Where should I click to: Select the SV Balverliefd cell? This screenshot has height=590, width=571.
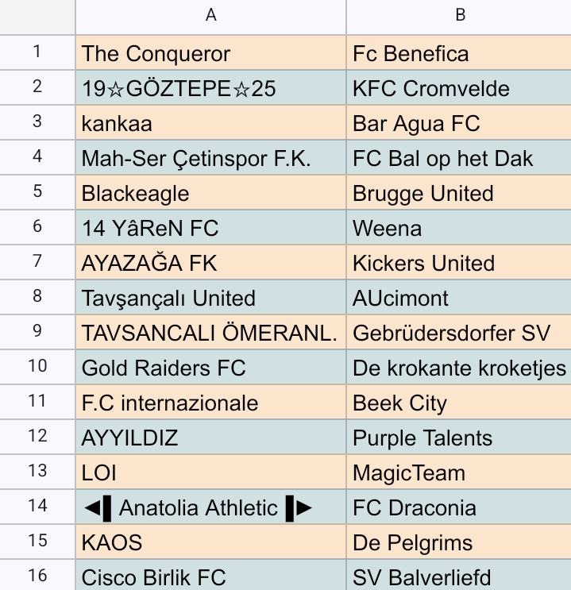click(x=459, y=575)
